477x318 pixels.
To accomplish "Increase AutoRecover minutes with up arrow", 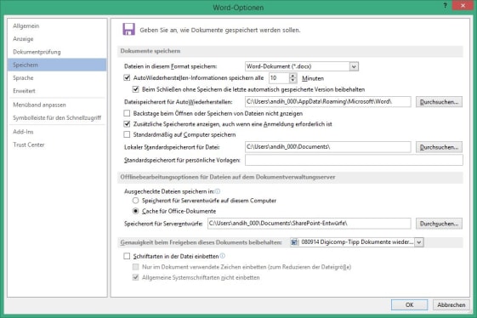I will (x=292, y=76).
